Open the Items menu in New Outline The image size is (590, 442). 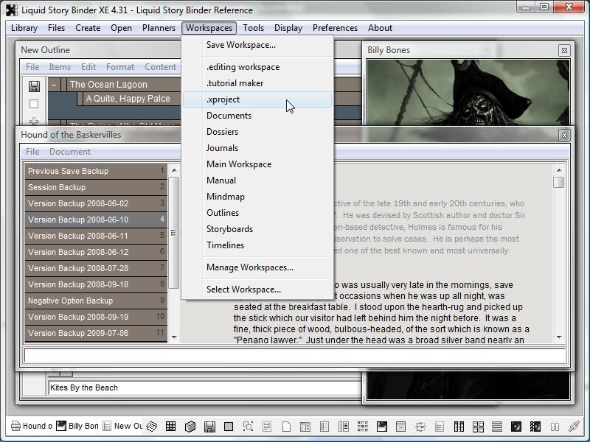tap(60, 67)
